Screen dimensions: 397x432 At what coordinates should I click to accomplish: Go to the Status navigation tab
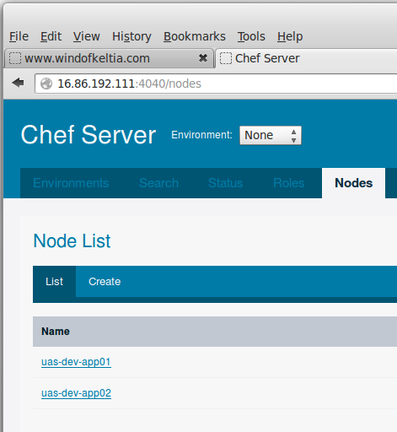(225, 183)
